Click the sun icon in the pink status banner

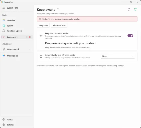pos(40,19)
